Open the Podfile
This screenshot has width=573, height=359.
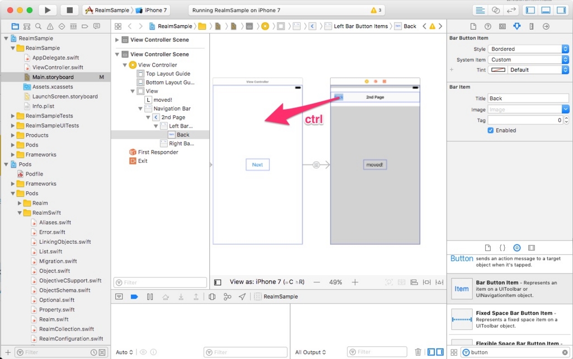coord(34,174)
